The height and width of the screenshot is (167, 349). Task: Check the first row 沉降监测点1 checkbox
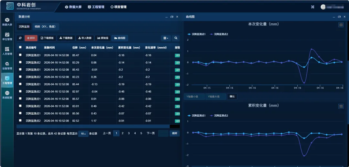pos(20,55)
